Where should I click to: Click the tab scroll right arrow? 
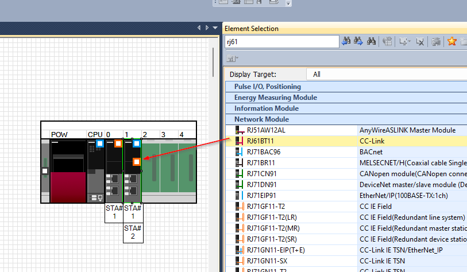pos(207,28)
